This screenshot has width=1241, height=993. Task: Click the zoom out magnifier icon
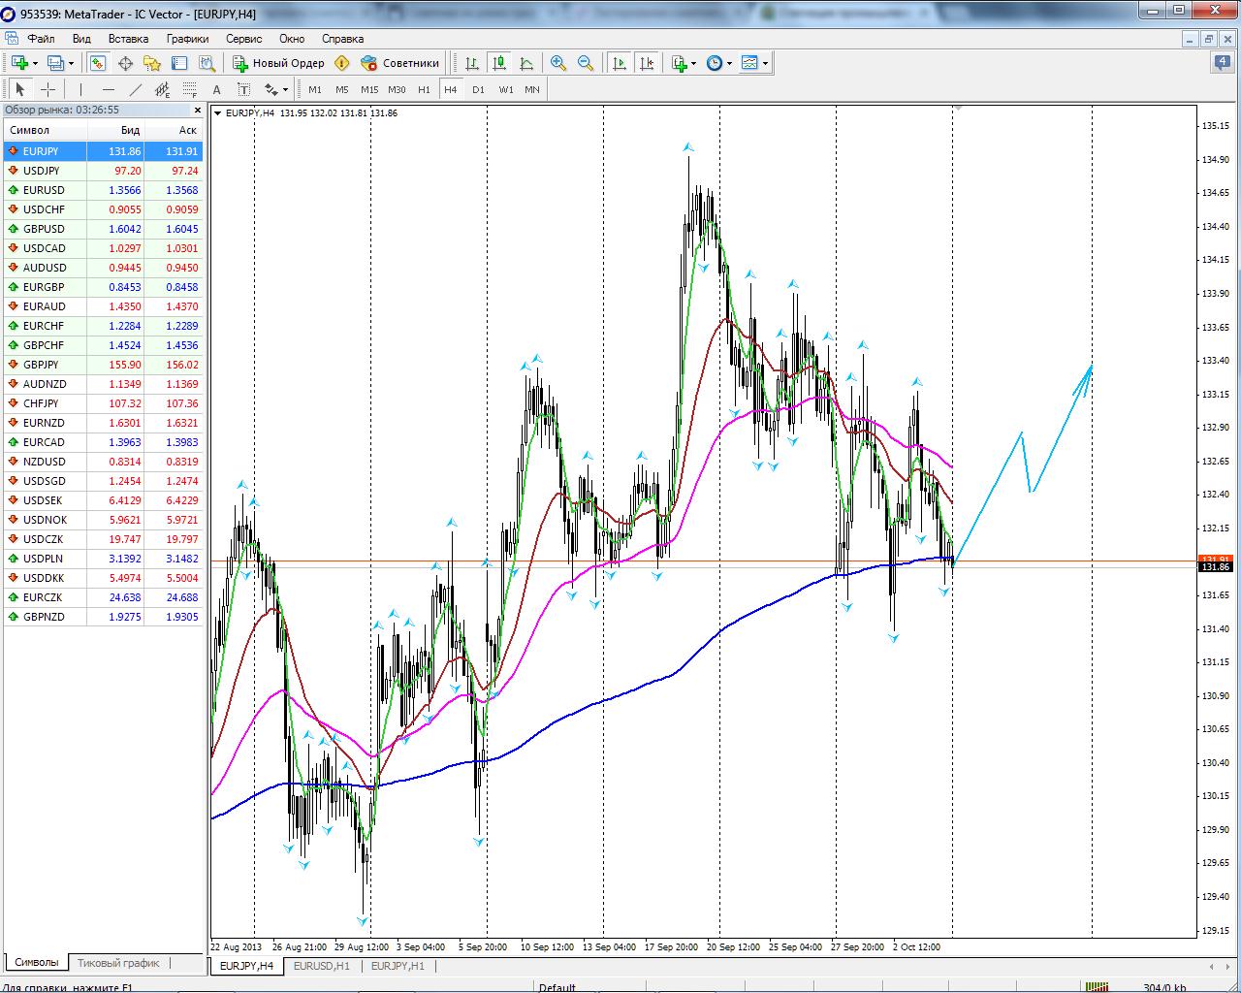pos(586,63)
